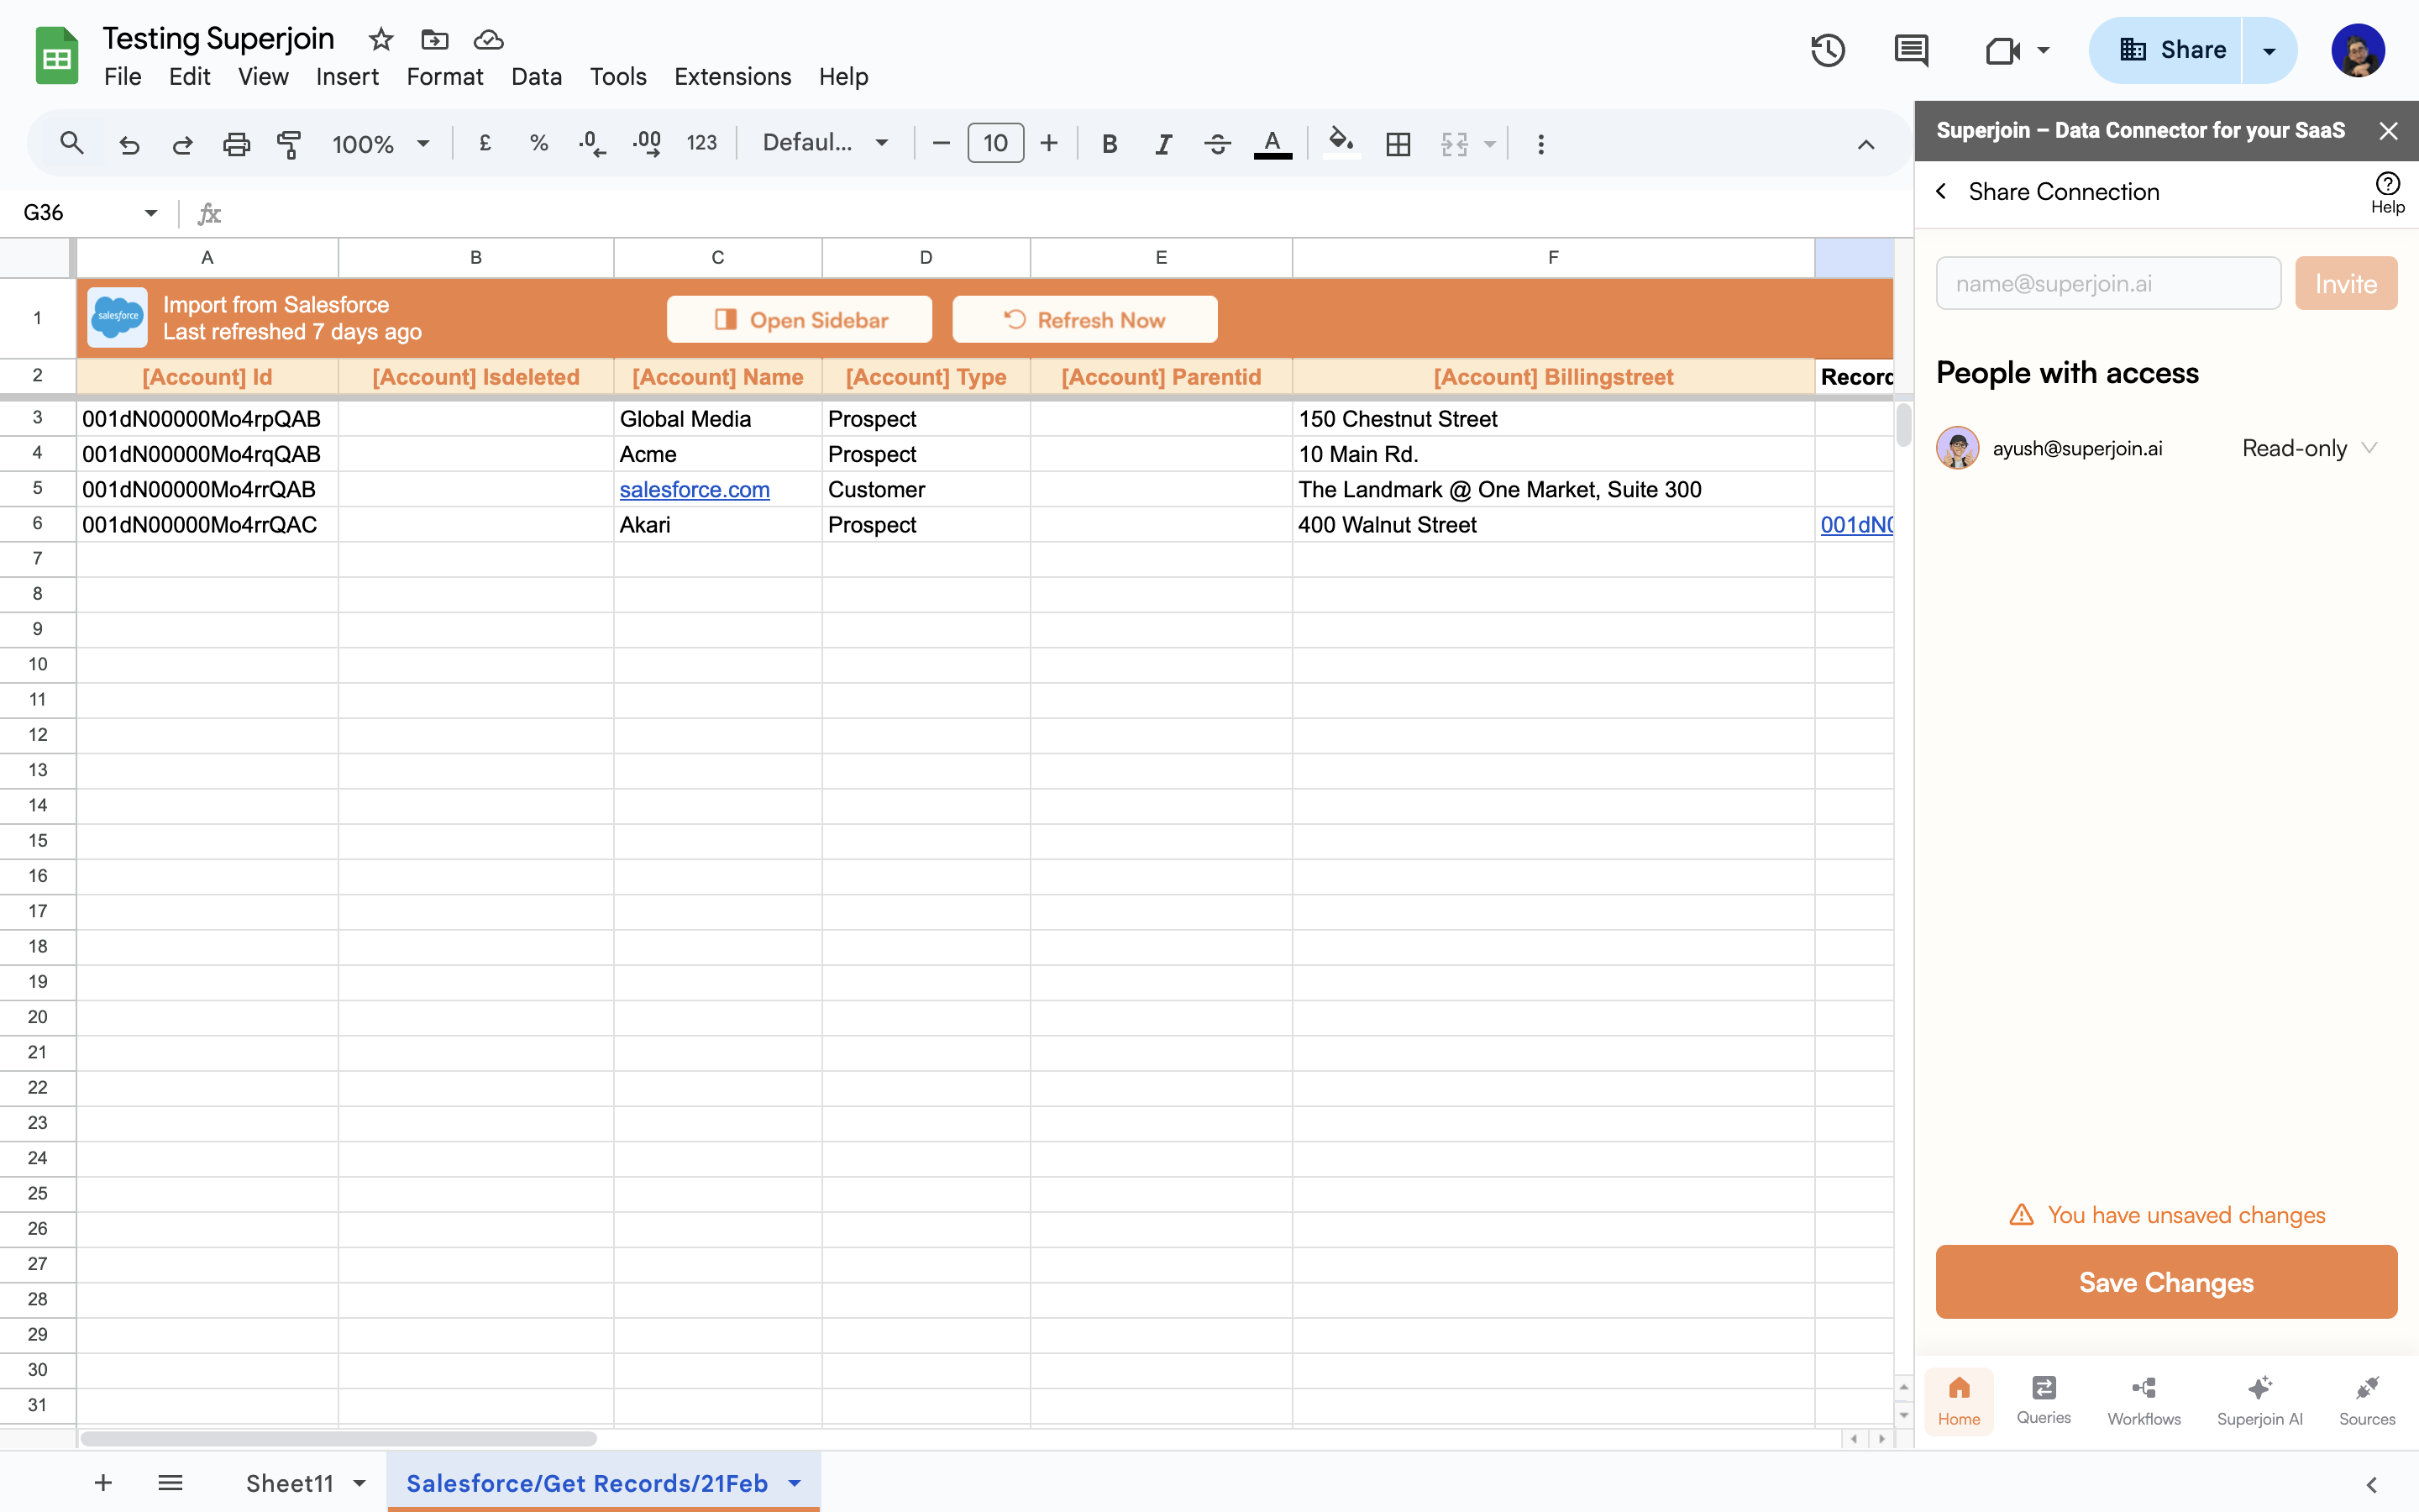Click the move to folder icon

click(x=435, y=39)
